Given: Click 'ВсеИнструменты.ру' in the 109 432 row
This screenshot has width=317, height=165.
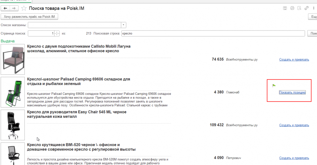Looking at the screenshot, I should coord(242,125).
